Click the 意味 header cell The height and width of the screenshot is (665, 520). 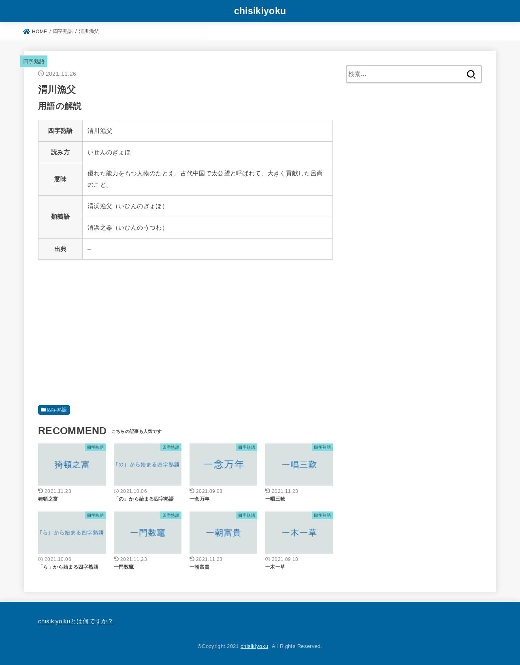coord(60,179)
